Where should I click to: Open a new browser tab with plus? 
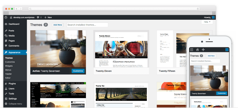[x=214, y=13]
